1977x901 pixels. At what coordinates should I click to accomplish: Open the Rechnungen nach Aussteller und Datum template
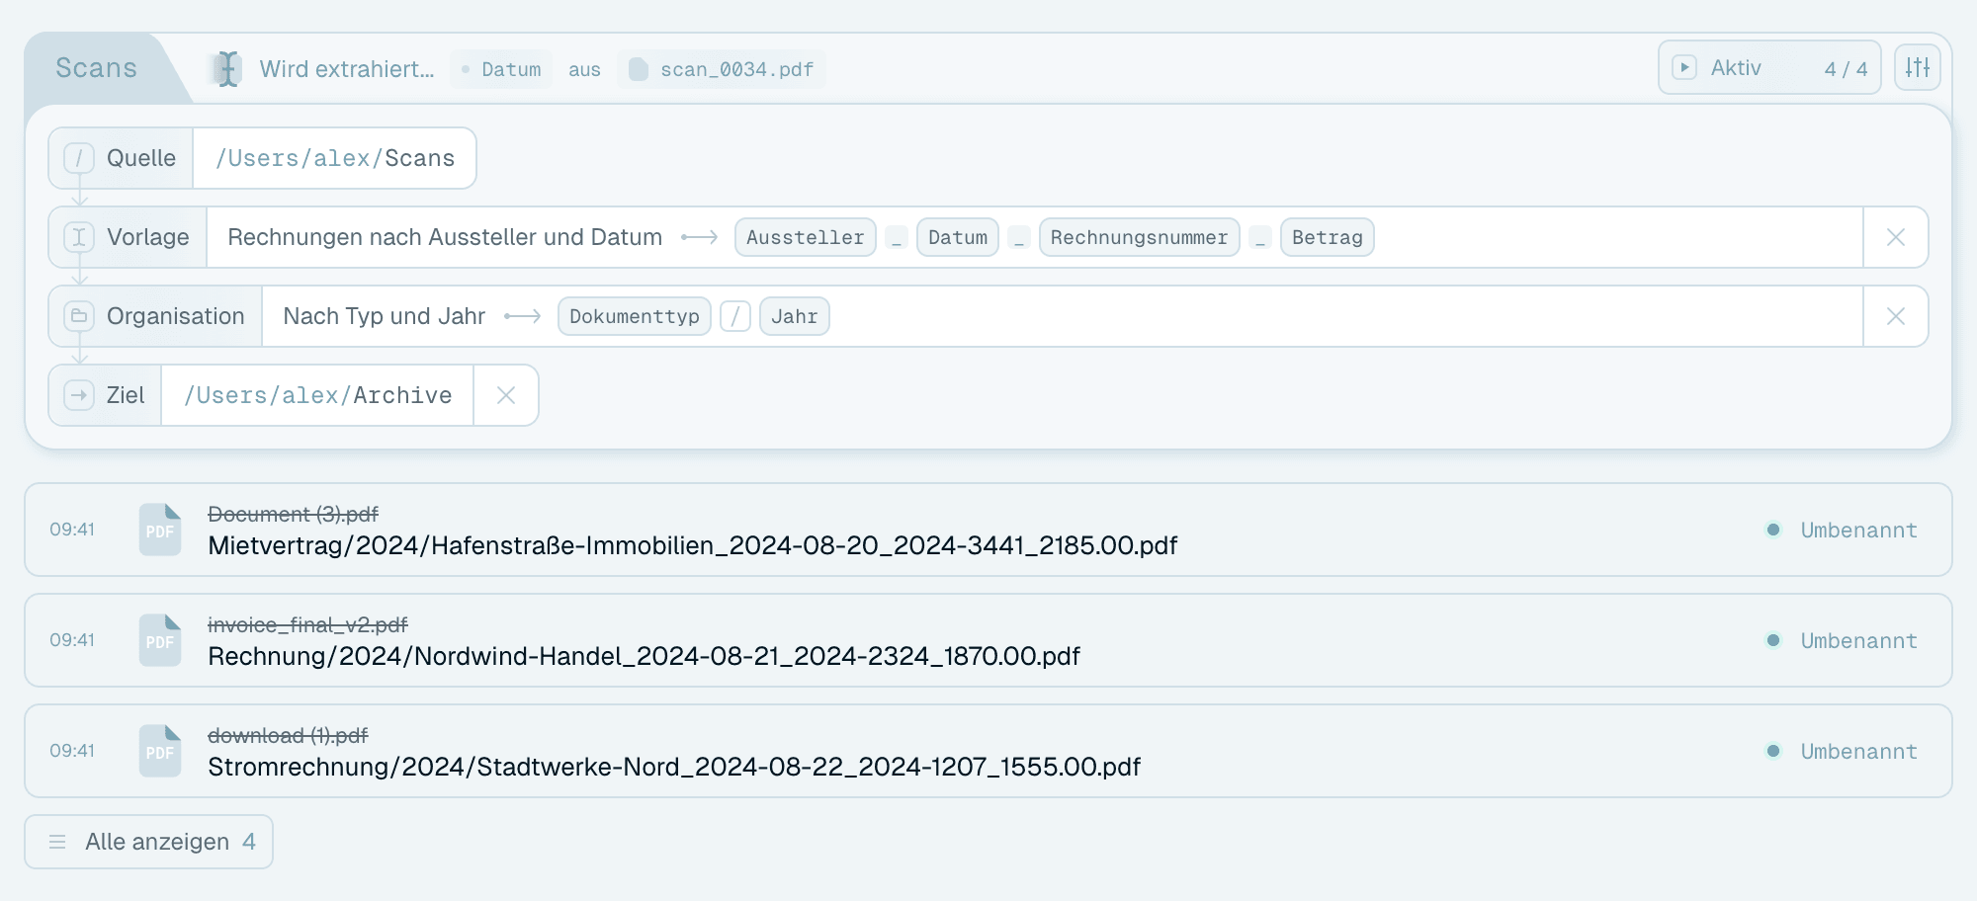coord(445,237)
